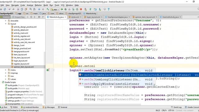Select the Project Files view tab
199x112 pixels.
pyautogui.click(x=19, y=17)
